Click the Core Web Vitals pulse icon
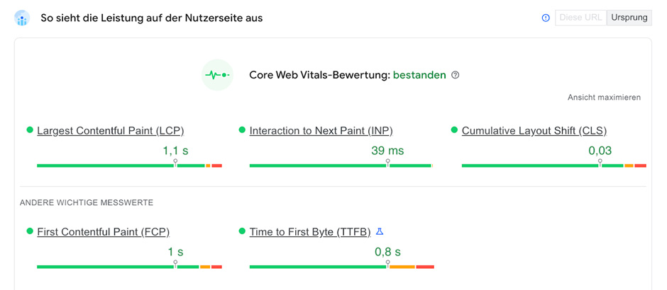 pyautogui.click(x=217, y=75)
